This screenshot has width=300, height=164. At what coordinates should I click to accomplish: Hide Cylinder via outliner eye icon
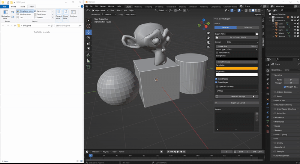click(295, 27)
